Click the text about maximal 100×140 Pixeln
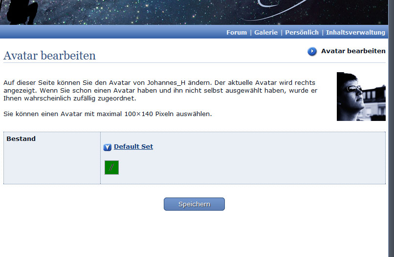Viewport: 394px width, 257px height. (108, 114)
